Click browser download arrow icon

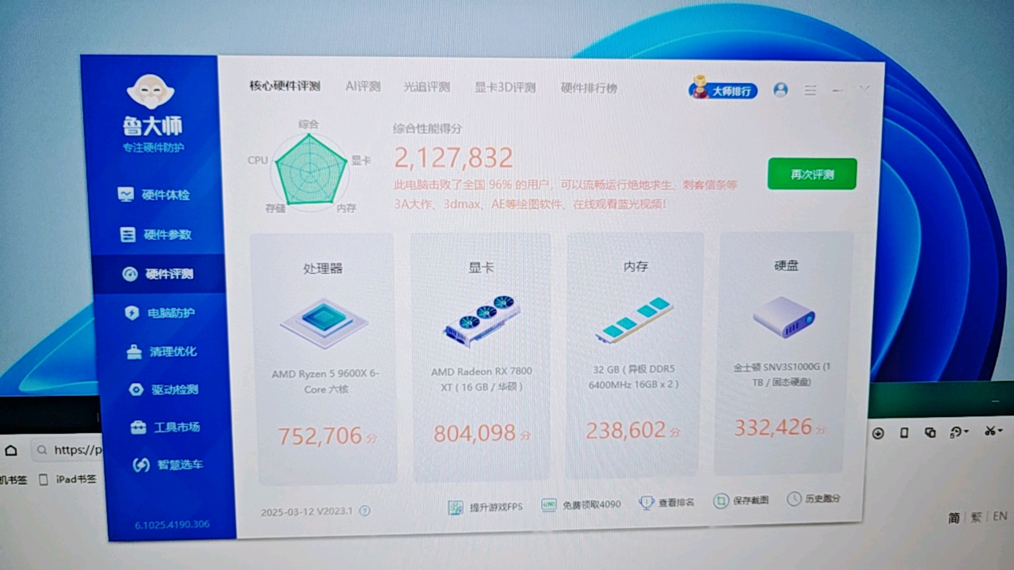coord(878,433)
